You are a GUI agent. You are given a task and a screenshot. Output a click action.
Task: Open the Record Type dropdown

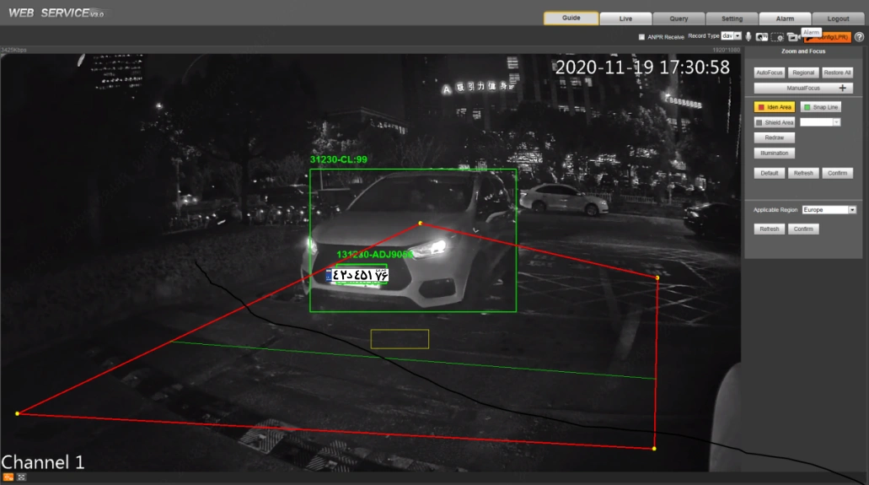[738, 36]
